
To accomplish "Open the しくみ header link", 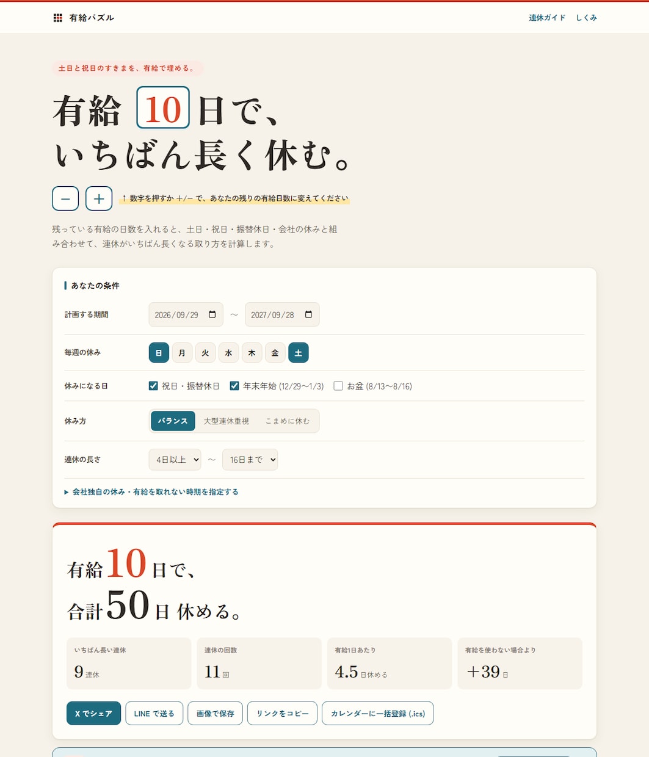I will tap(587, 18).
